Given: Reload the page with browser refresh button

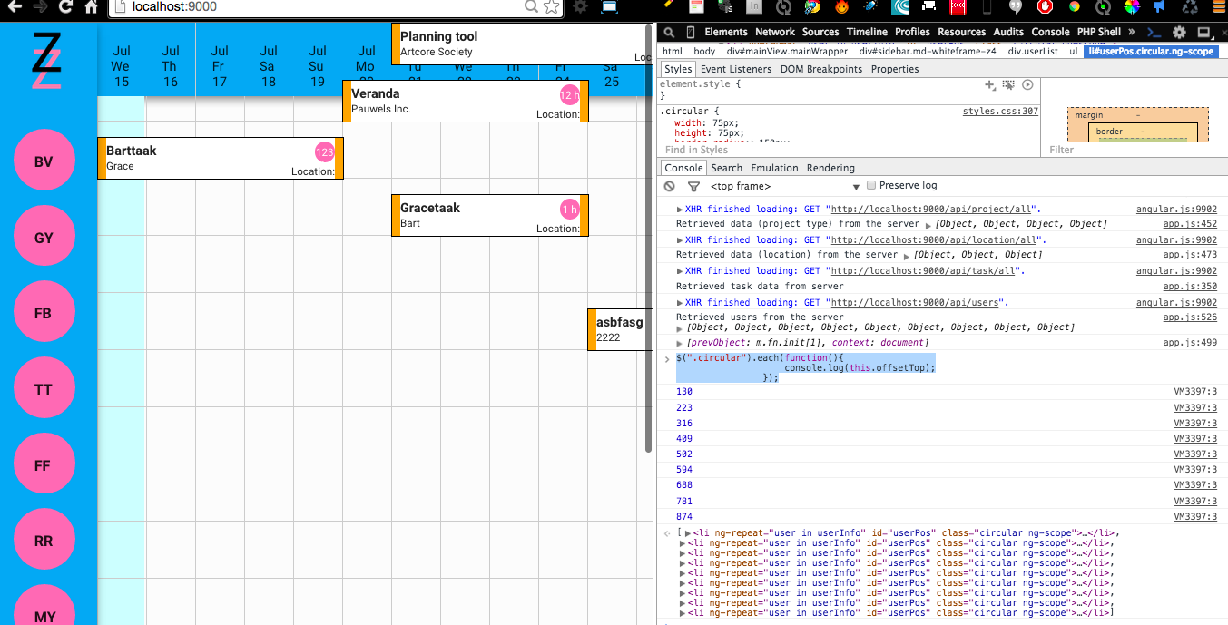Looking at the screenshot, I should [65, 7].
